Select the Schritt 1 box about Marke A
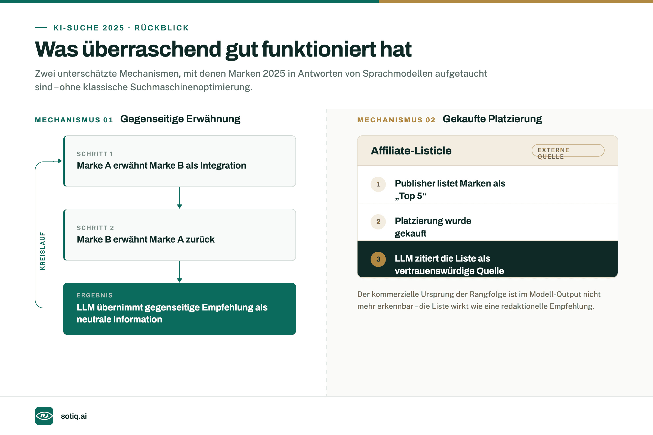653x435 pixels. click(180, 161)
